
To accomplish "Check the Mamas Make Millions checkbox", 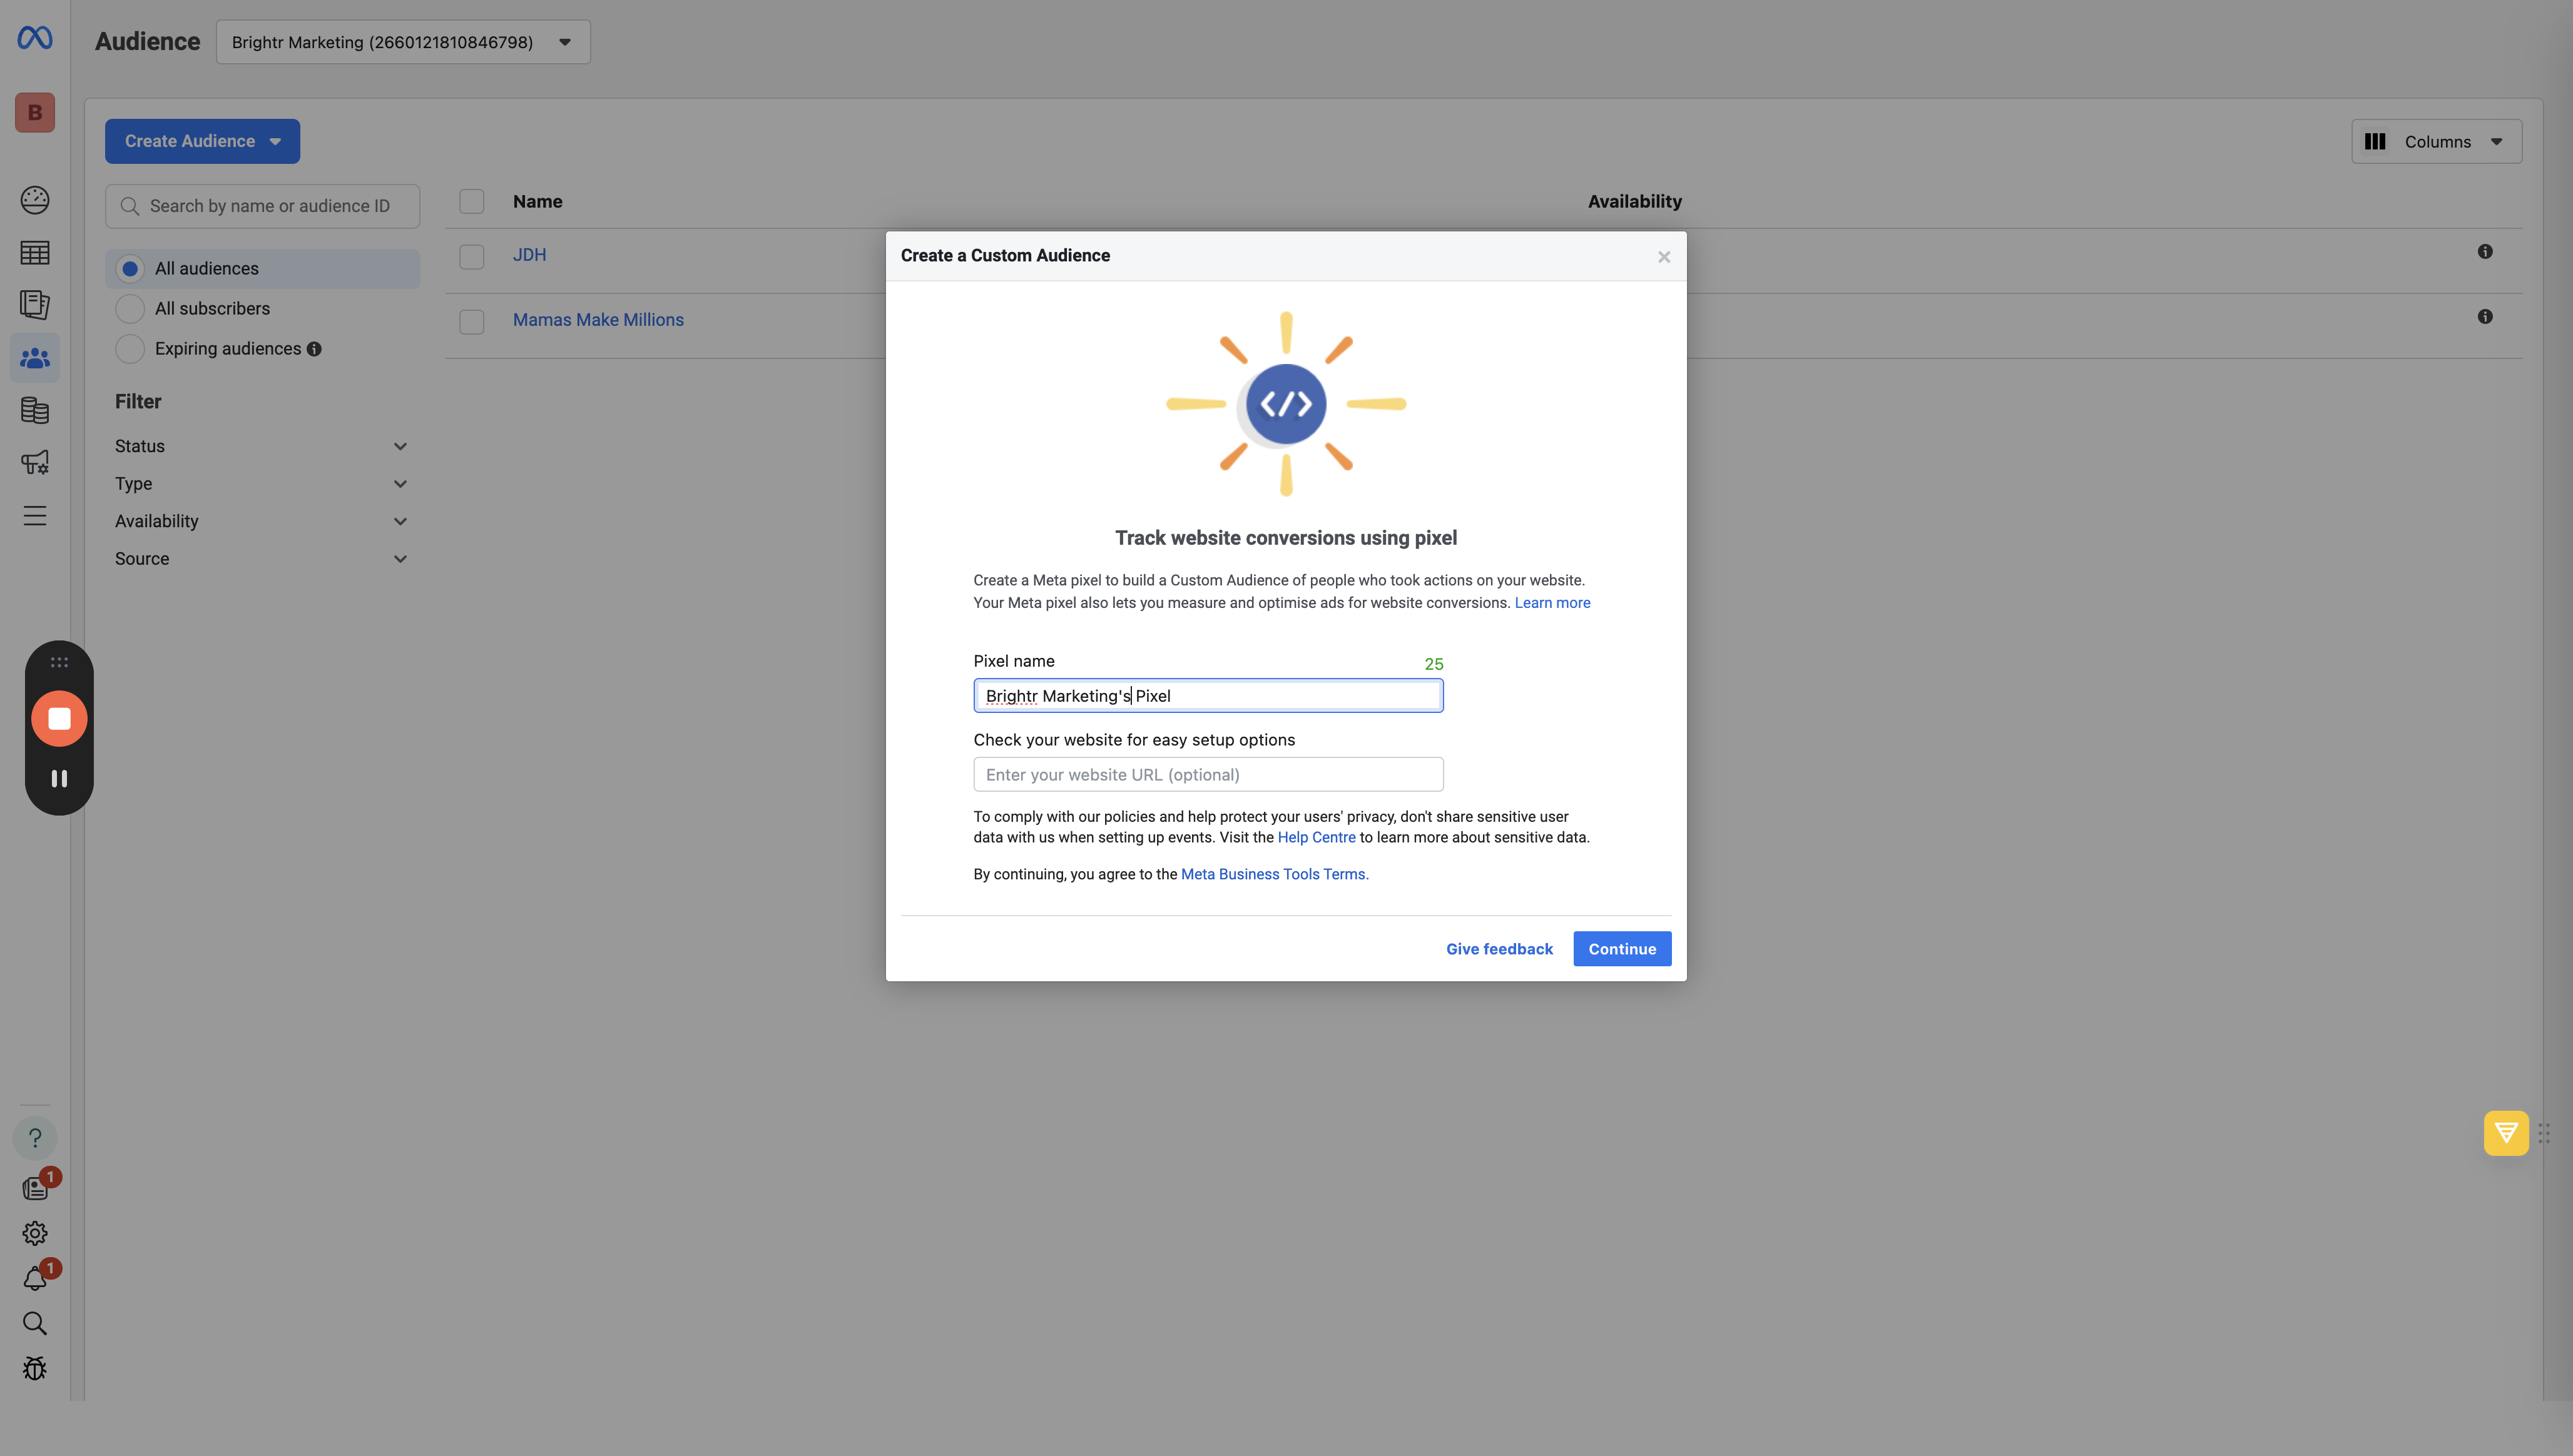I will pos(471,322).
